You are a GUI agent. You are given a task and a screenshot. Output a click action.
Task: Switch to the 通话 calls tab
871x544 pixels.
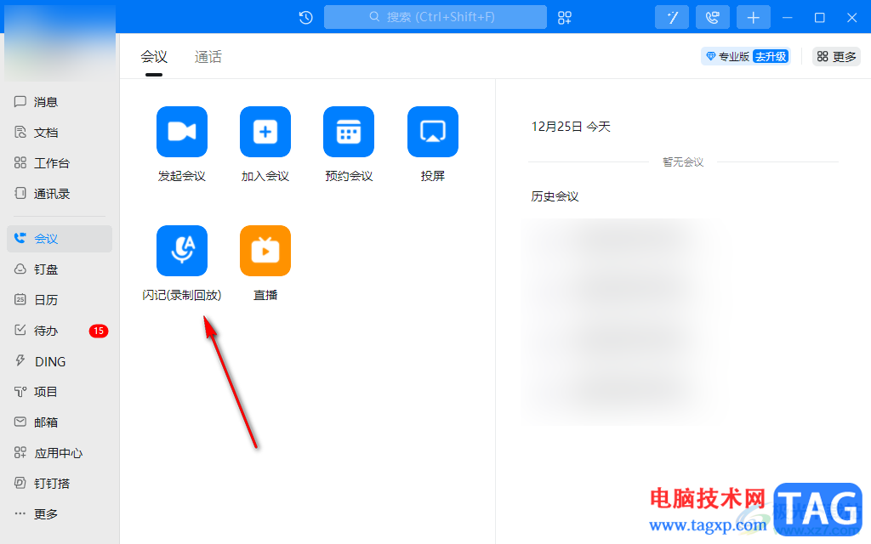point(208,57)
